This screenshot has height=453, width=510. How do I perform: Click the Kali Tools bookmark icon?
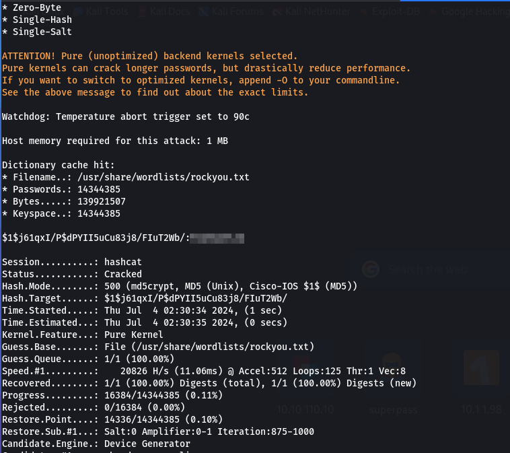tap(78, 11)
